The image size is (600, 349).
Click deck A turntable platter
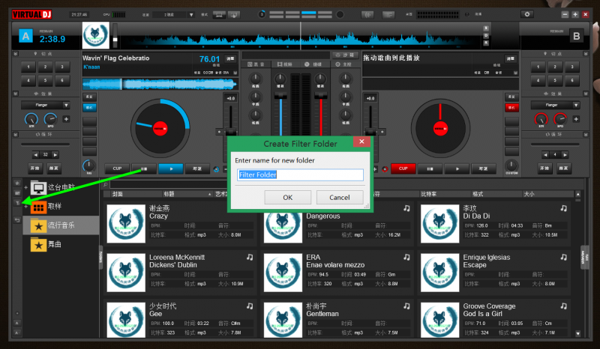pyautogui.click(x=160, y=128)
